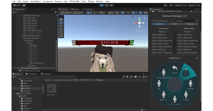Switch to the Console tab

(46, 74)
